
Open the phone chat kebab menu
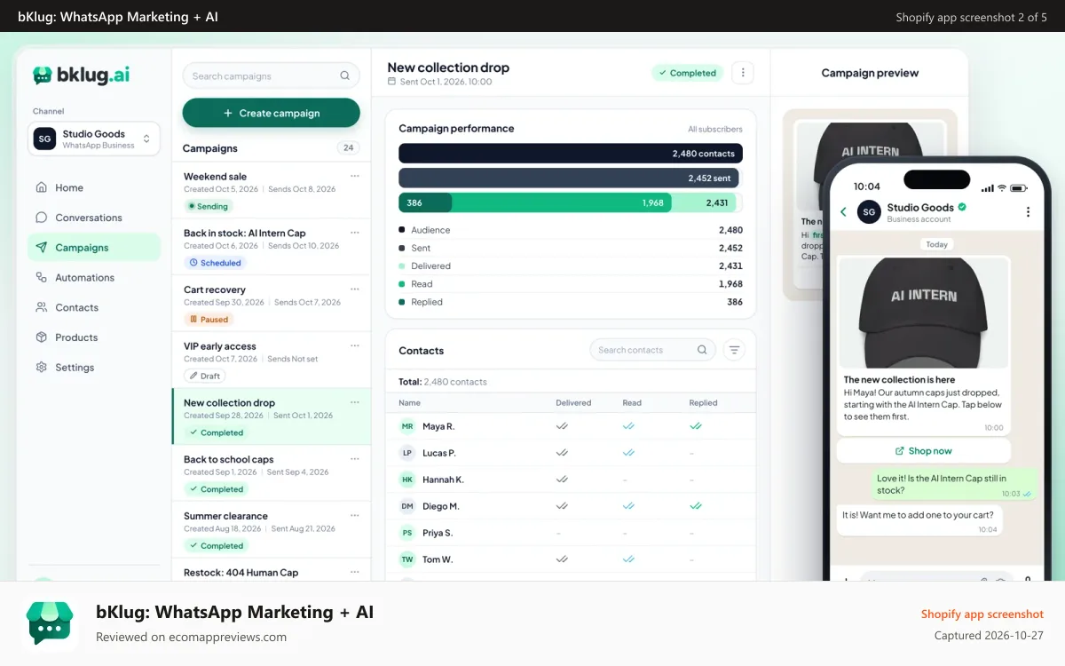(1028, 212)
